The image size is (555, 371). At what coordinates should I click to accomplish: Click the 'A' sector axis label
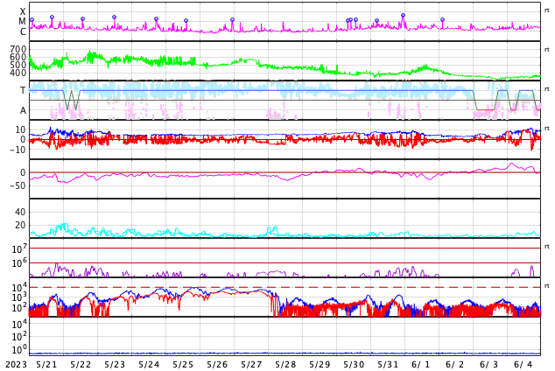point(23,111)
